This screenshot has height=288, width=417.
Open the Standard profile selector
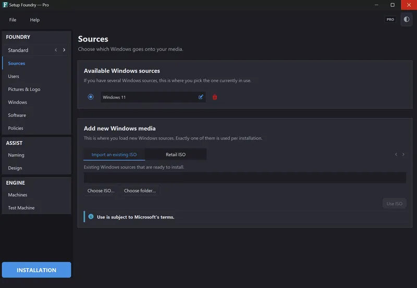[36, 50]
